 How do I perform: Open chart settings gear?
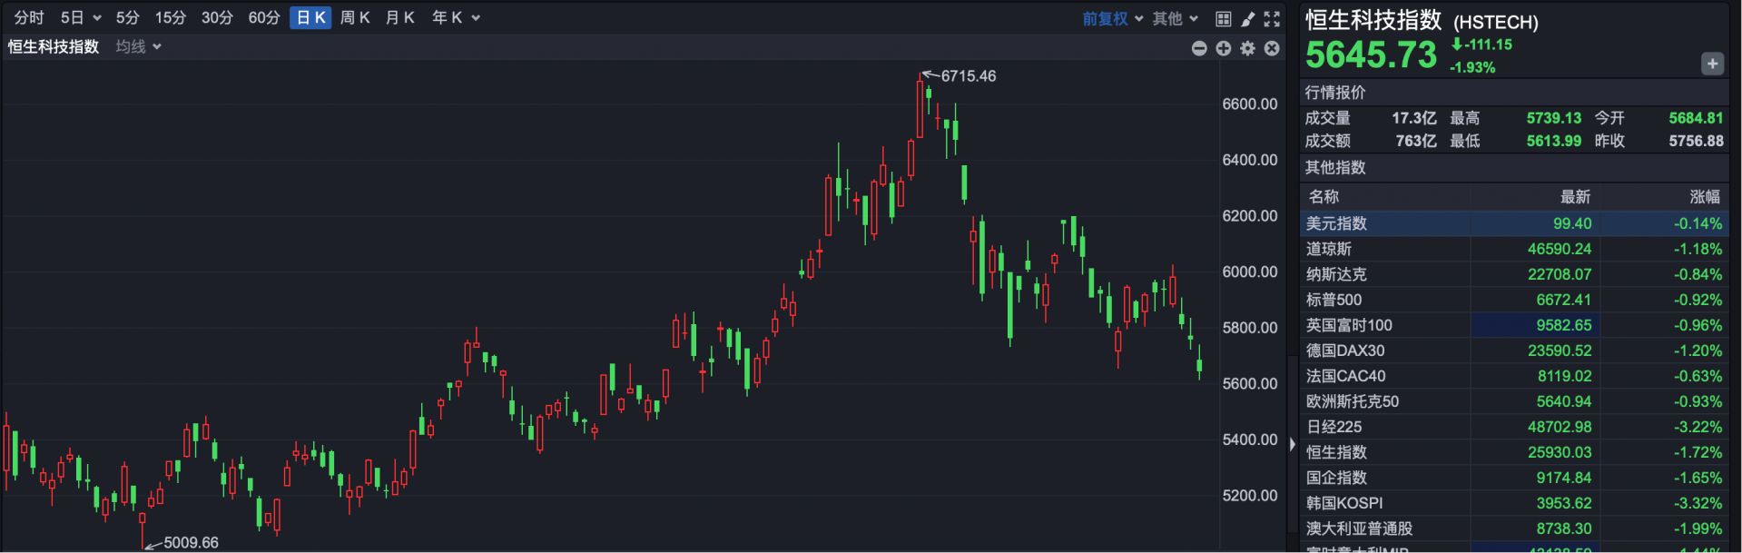(1248, 48)
